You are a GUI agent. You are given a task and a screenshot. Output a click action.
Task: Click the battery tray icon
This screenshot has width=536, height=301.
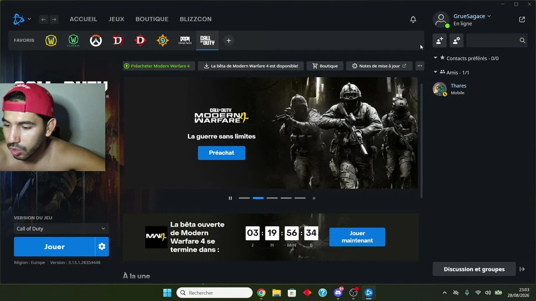pyautogui.click(x=498, y=293)
